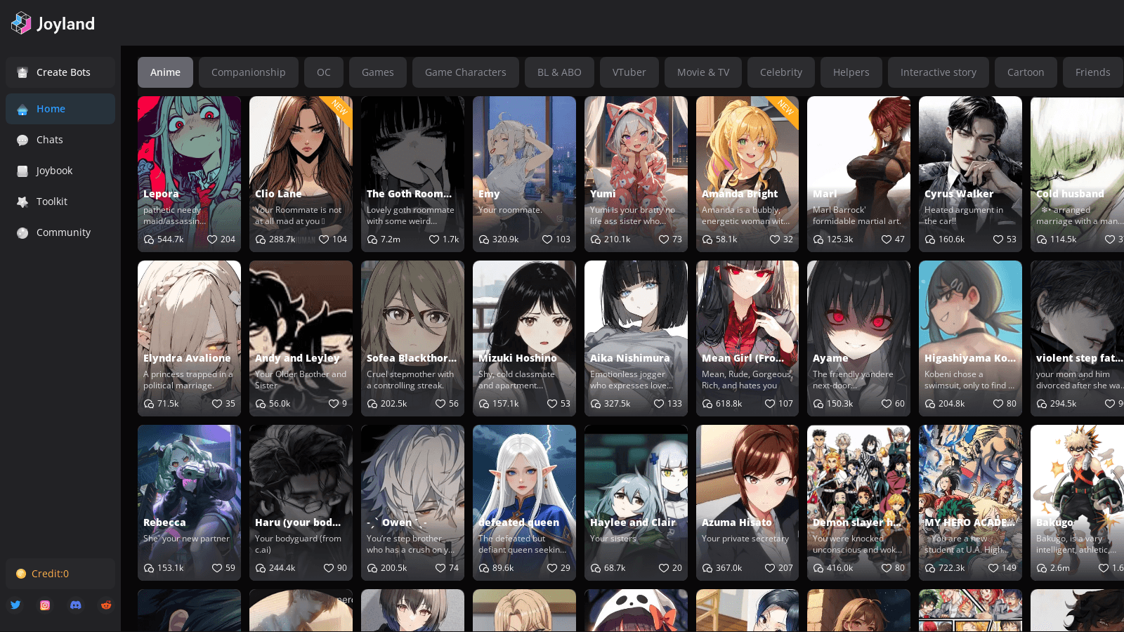Image resolution: width=1124 pixels, height=632 pixels.
Task: Click the Joybook sidebar icon
Action: tap(22, 171)
